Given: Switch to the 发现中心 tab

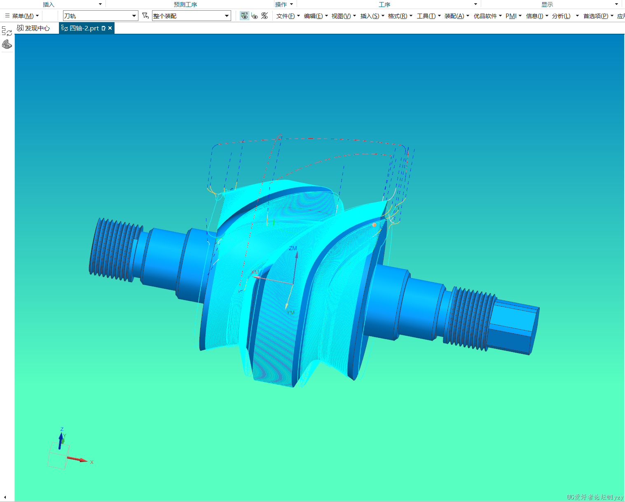Looking at the screenshot, I should click(33, 28).
